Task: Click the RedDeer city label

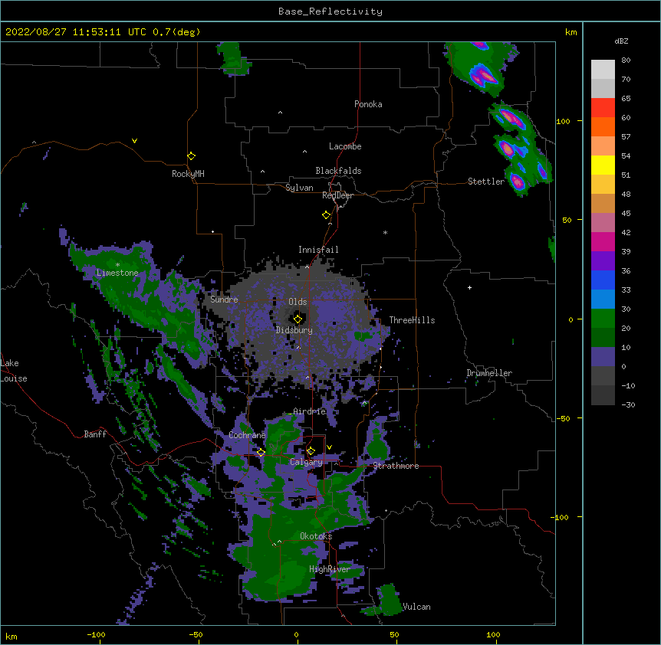Action: pos(337,195)
